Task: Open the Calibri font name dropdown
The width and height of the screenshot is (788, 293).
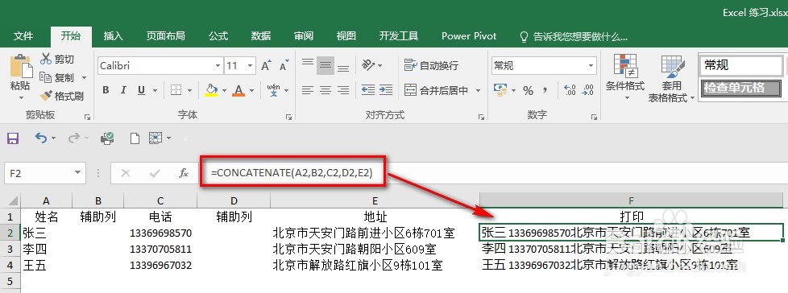Action: [x=218, y=66]
